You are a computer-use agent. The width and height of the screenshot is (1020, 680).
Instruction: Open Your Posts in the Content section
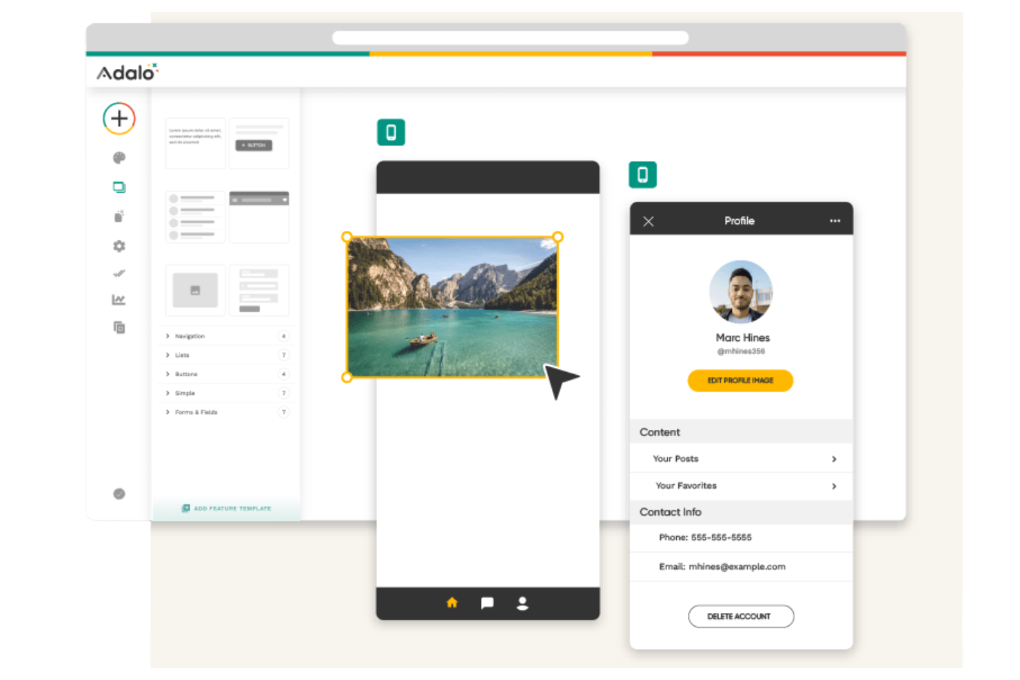point(740,458)
